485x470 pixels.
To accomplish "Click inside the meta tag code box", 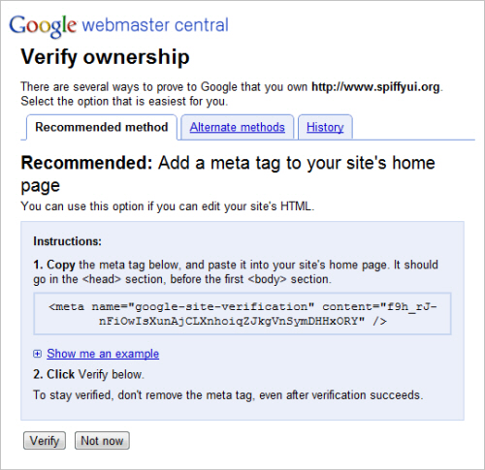I will pos(242,314).
